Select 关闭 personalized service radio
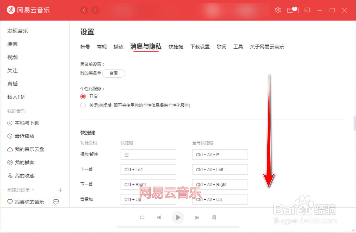 click(83, 105)
